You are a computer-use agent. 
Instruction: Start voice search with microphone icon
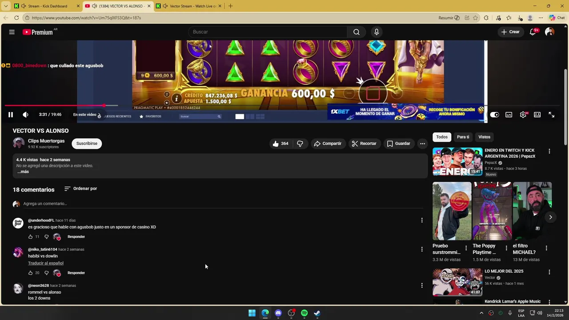point(377,32)
